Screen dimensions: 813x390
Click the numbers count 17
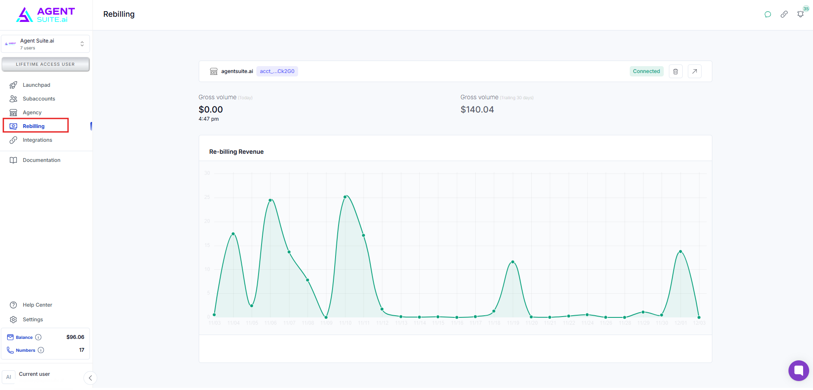click(82, 350)
